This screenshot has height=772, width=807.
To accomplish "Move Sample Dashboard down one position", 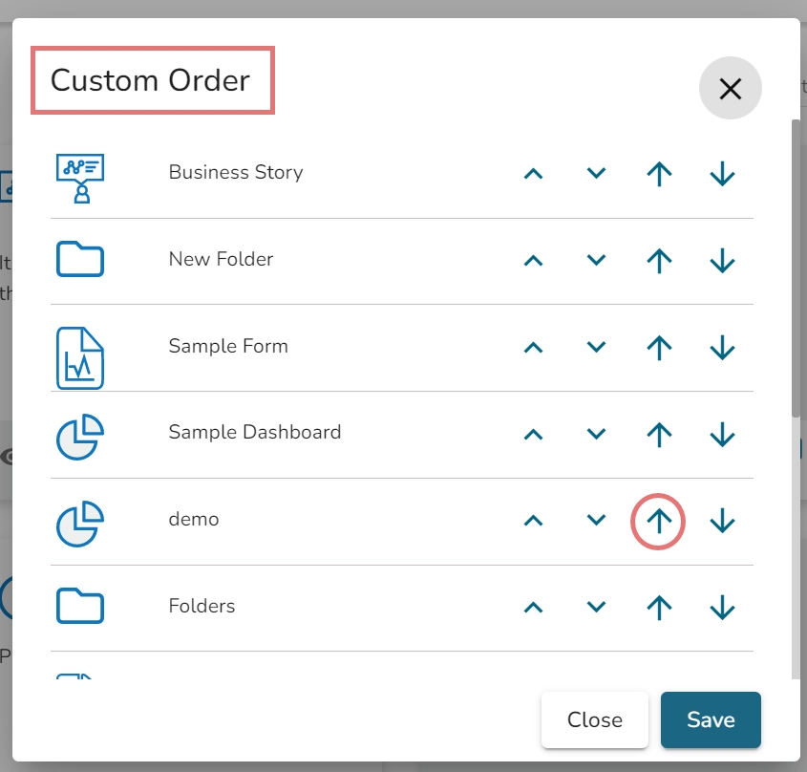I will point(597,434).
